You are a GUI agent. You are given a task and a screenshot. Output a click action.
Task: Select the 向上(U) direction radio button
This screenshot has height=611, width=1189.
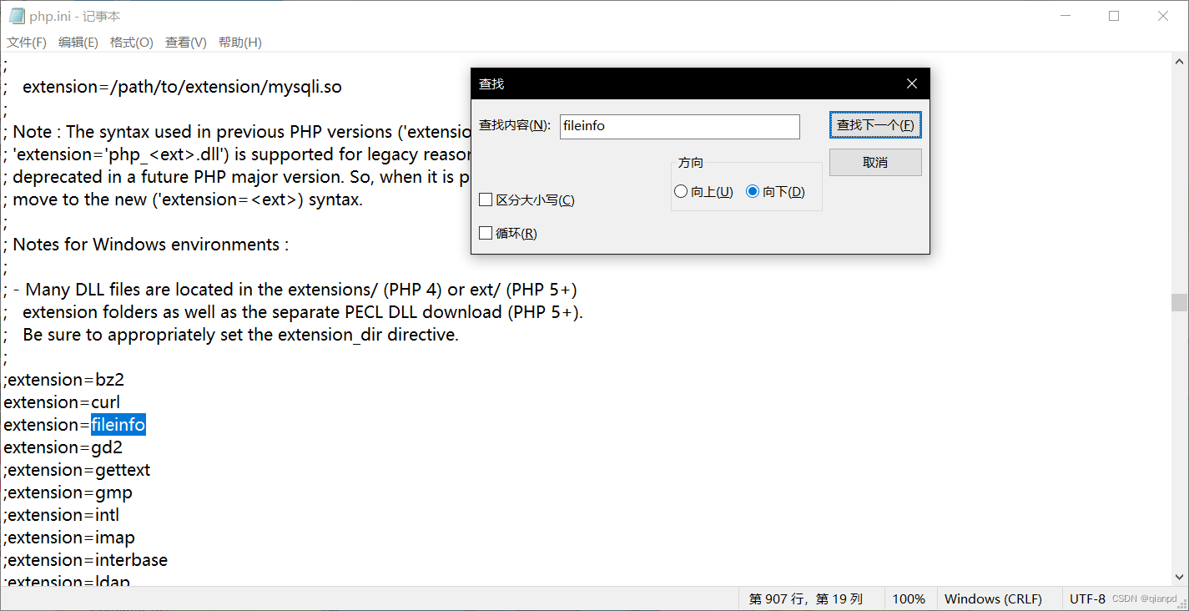click(681, 191)
